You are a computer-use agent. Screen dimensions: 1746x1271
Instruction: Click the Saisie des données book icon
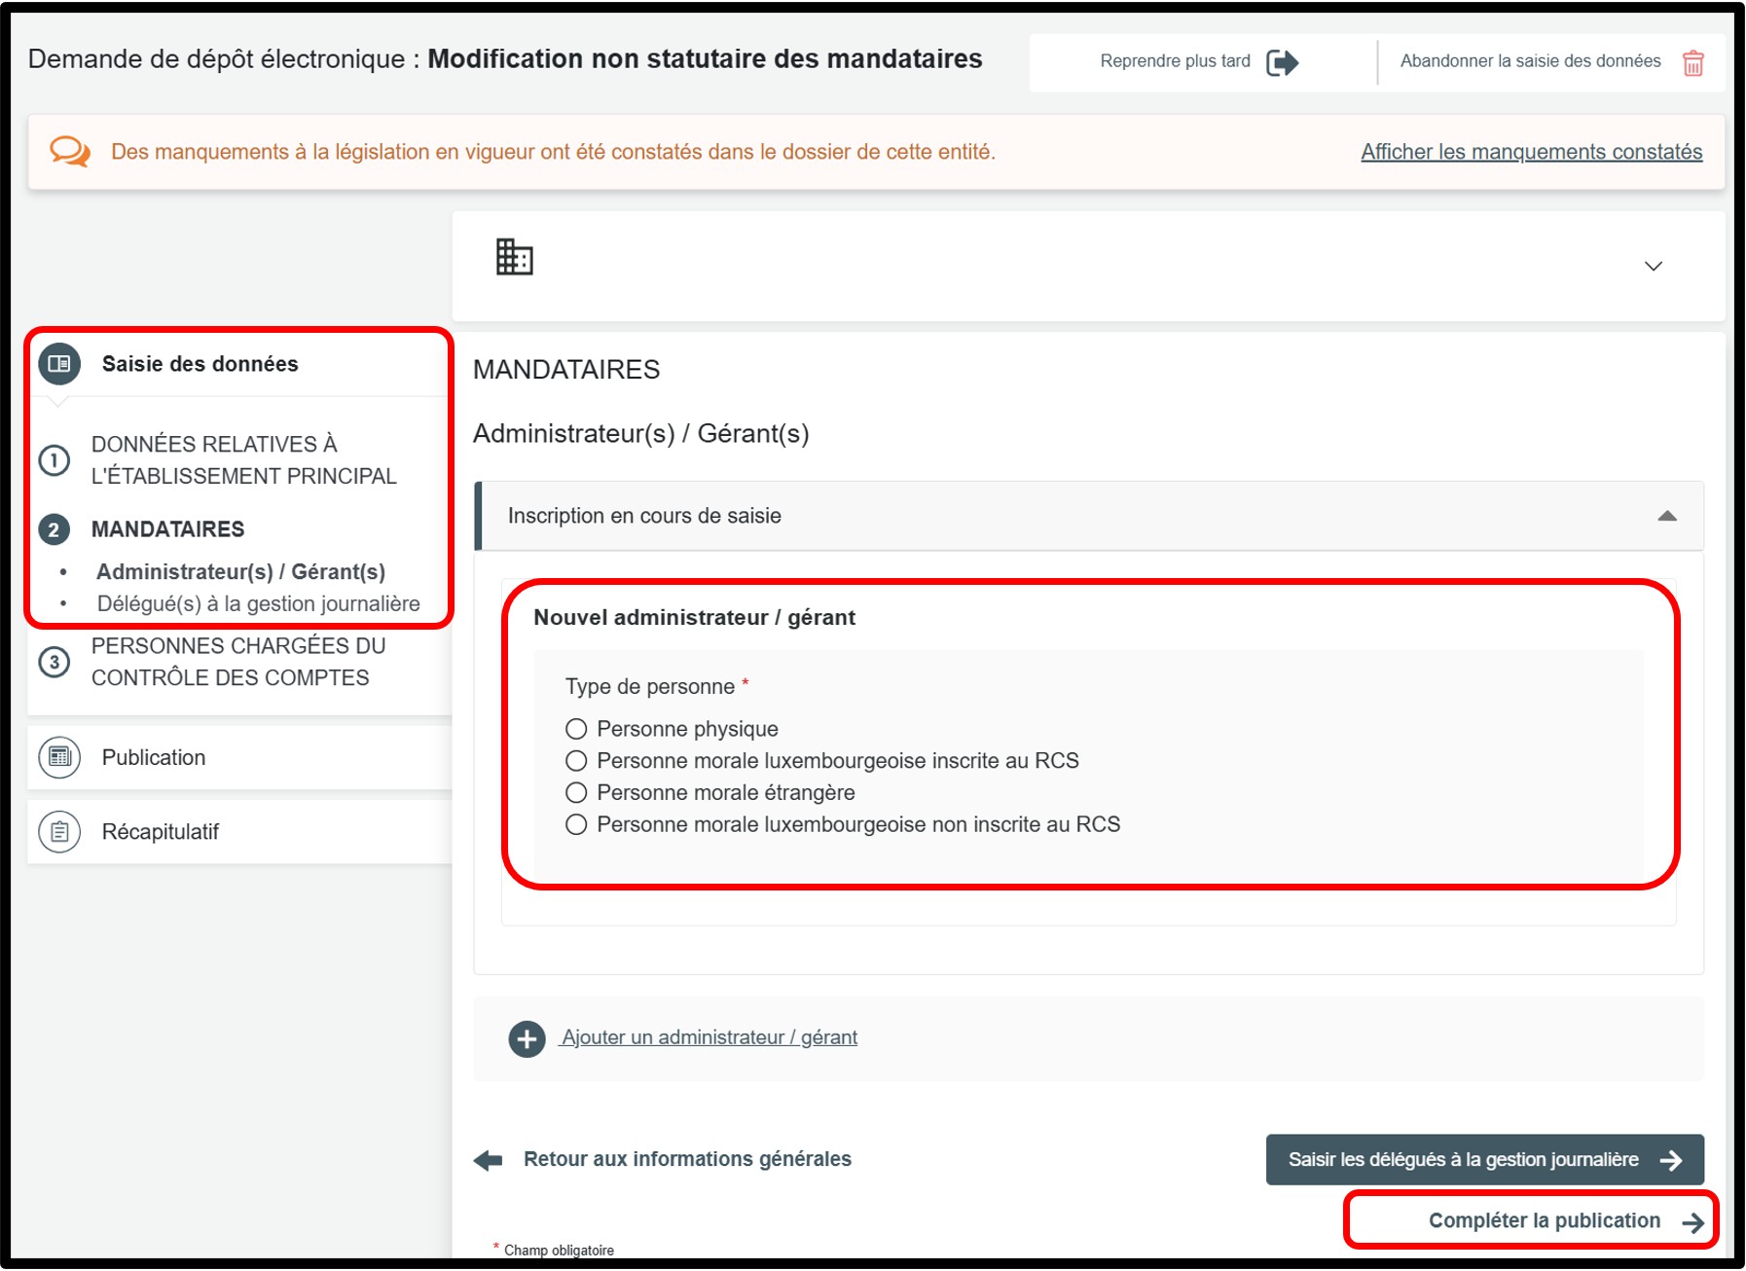click(59, 364)
